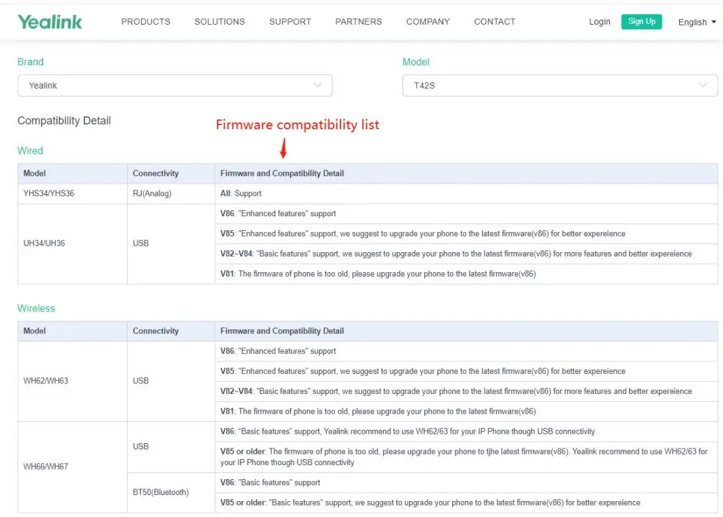Open the COMPANY navigation item

428,22
